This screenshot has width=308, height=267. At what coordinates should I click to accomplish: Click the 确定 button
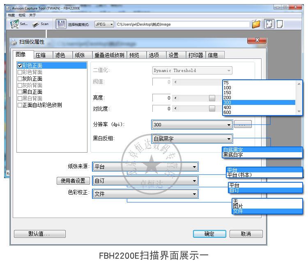209,234
